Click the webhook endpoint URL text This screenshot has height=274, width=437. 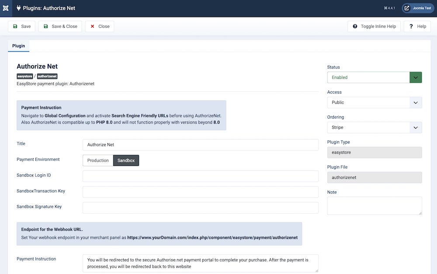point(212,238)
